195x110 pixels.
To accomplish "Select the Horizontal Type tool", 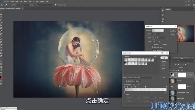I will [x=1, y=59].
